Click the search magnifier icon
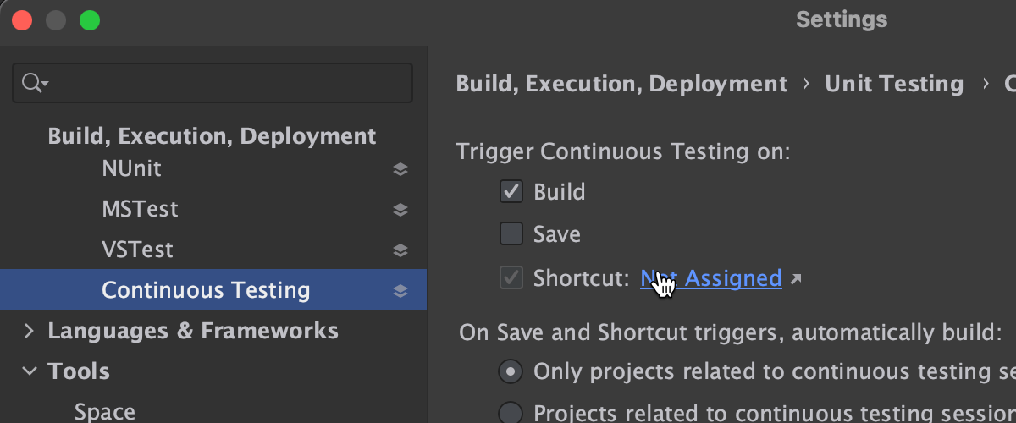The height and width of the screenshot is (423, 1016). point(33,83)
